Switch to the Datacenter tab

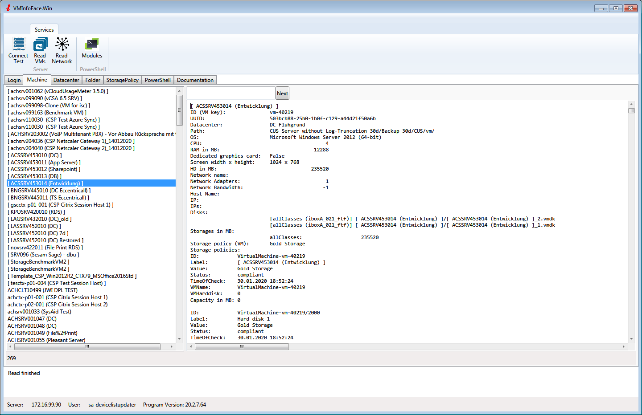(x=66, y=80)
